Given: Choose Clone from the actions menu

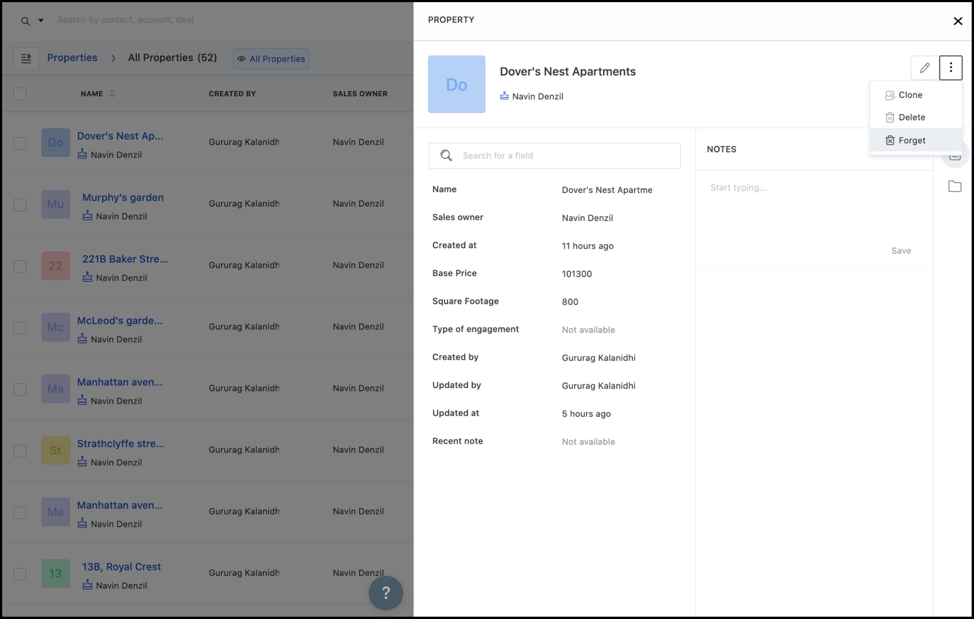Looking at the screenshot, I should (x=910, y=95).
